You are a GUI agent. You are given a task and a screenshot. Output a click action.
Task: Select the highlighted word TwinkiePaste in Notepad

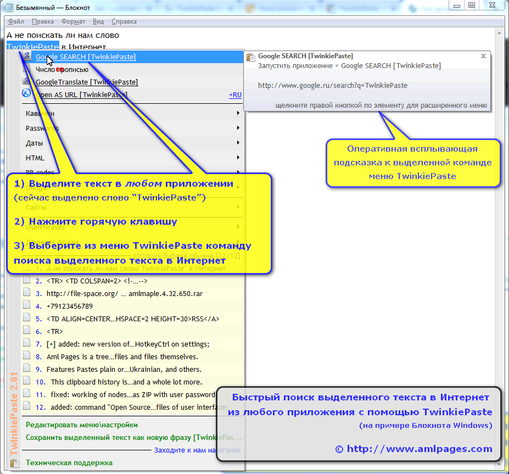pos(33,46)
